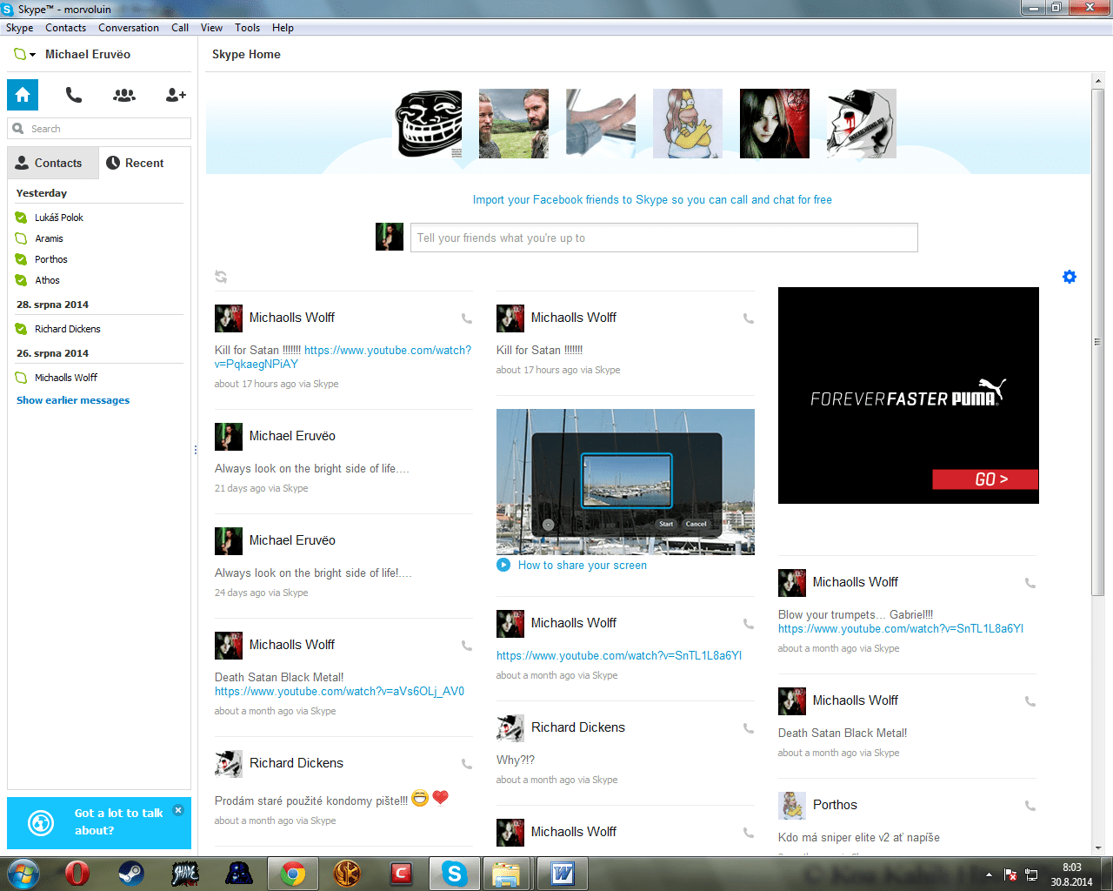The height and width of the screenshot is (891, 1113).
Task: Open the Tools menu
Action: (247, 28)
